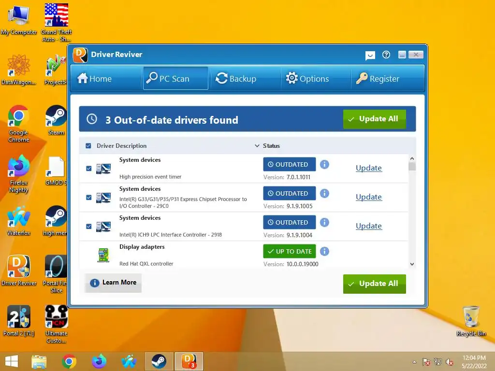Click OUTDATED badge for version 9.1.9.1005 driver
This screenshot has height=371, width=495.
pyautogui.click(x=290, y=193)
